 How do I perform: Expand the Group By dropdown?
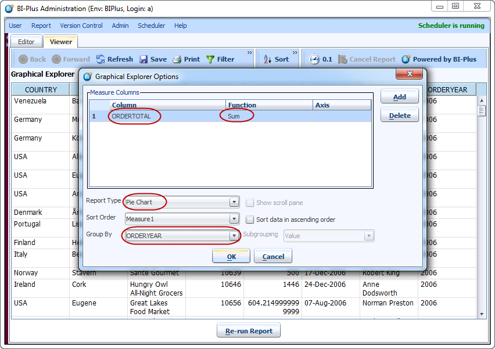(x=234, y=236)
